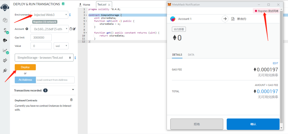Click the EDIT gas fee link
The height and width of the screenshot is (134, 288).
(275, 63)
